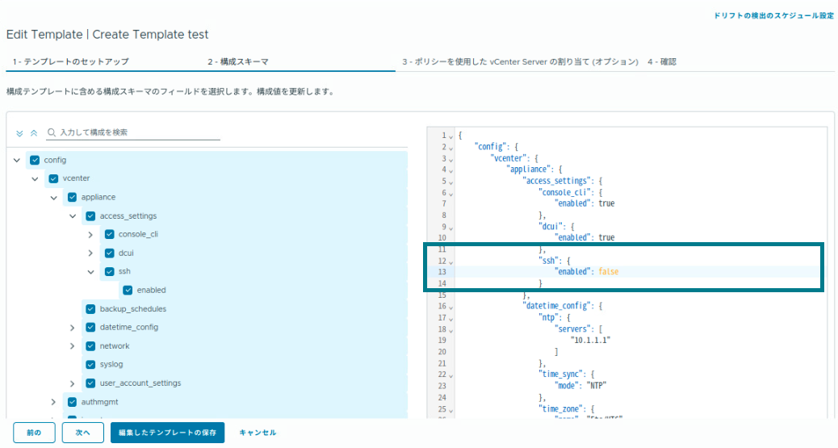The height and width of the screenshot is (448, 838).
Task: Fold the root brace at line 1
Action: [451, 136]
